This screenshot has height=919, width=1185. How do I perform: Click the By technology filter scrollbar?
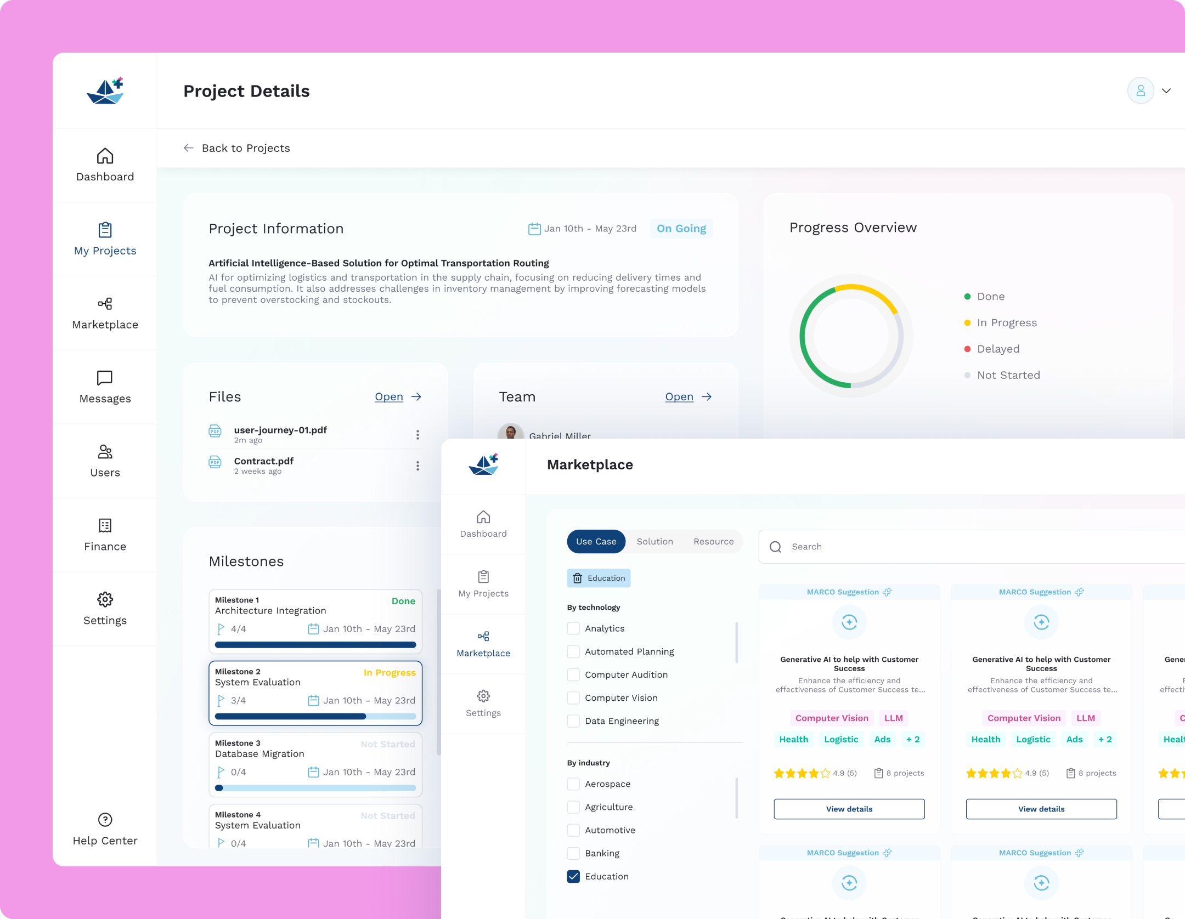736,643
